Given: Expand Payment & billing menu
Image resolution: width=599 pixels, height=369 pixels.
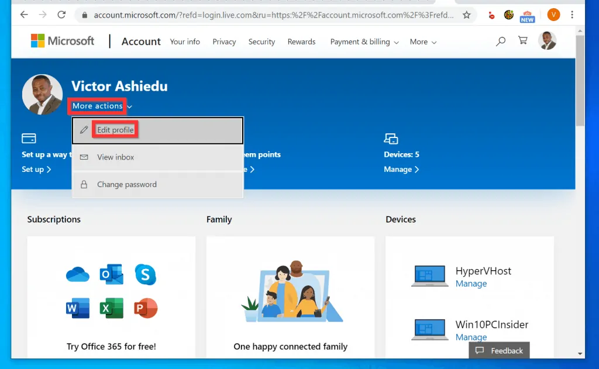Looking at the screenshot, I should (x=364, y=42).
